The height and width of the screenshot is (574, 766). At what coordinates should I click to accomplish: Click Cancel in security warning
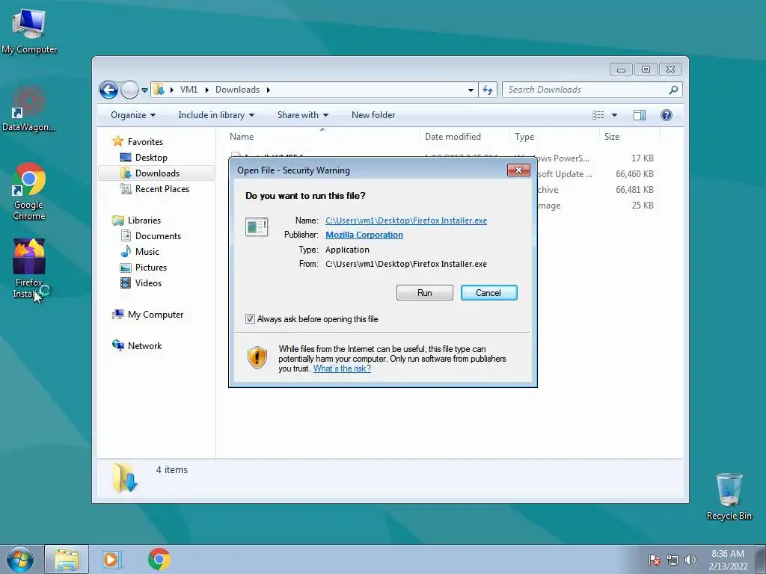488,293
